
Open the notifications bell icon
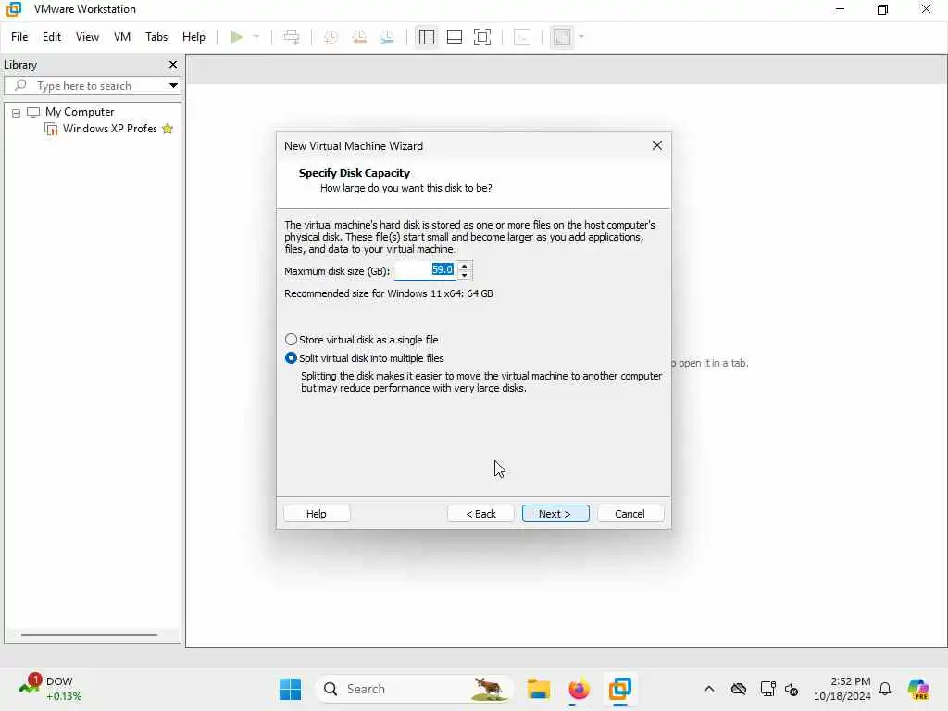click(885, 689)
